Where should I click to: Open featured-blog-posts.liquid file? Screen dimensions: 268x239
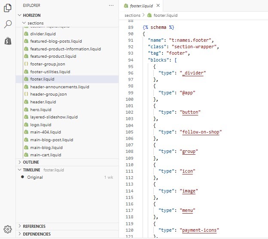coord(67,41)
